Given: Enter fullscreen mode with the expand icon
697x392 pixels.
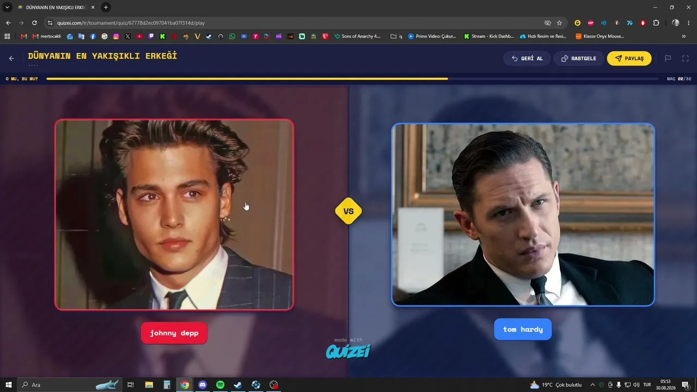Looking at the screenshot, I should (x=686, y=58).
